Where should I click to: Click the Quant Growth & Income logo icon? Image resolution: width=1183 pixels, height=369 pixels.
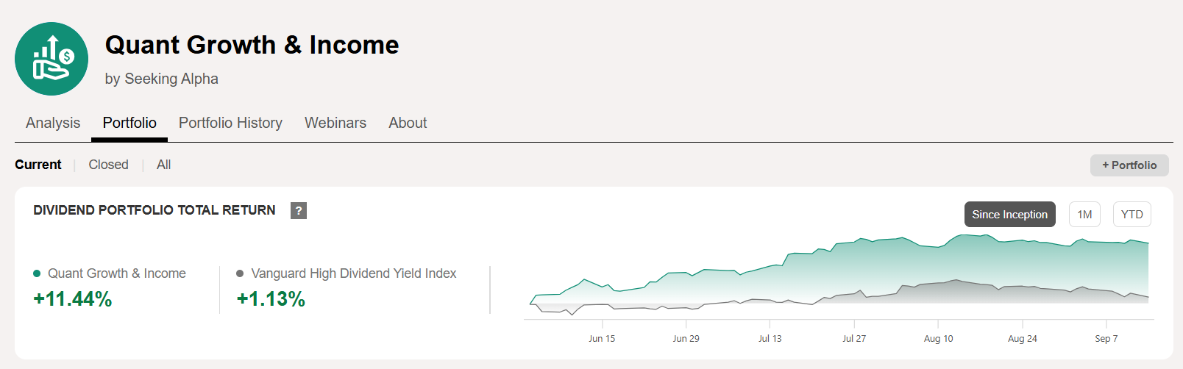coord(51,59)
